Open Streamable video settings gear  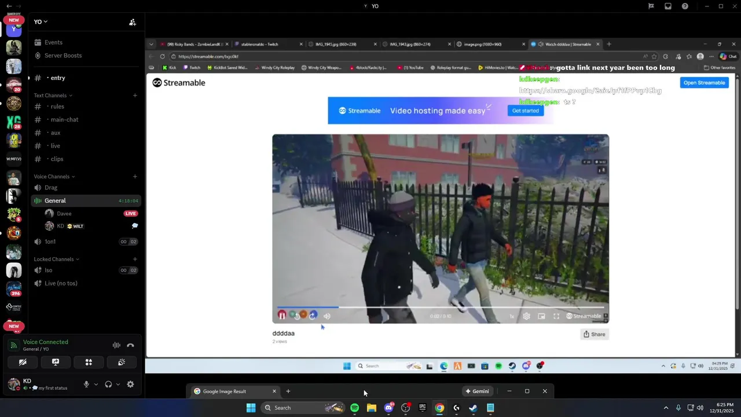(526, 316)
